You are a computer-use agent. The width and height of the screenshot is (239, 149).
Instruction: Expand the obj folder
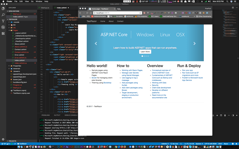pos(9,28)
